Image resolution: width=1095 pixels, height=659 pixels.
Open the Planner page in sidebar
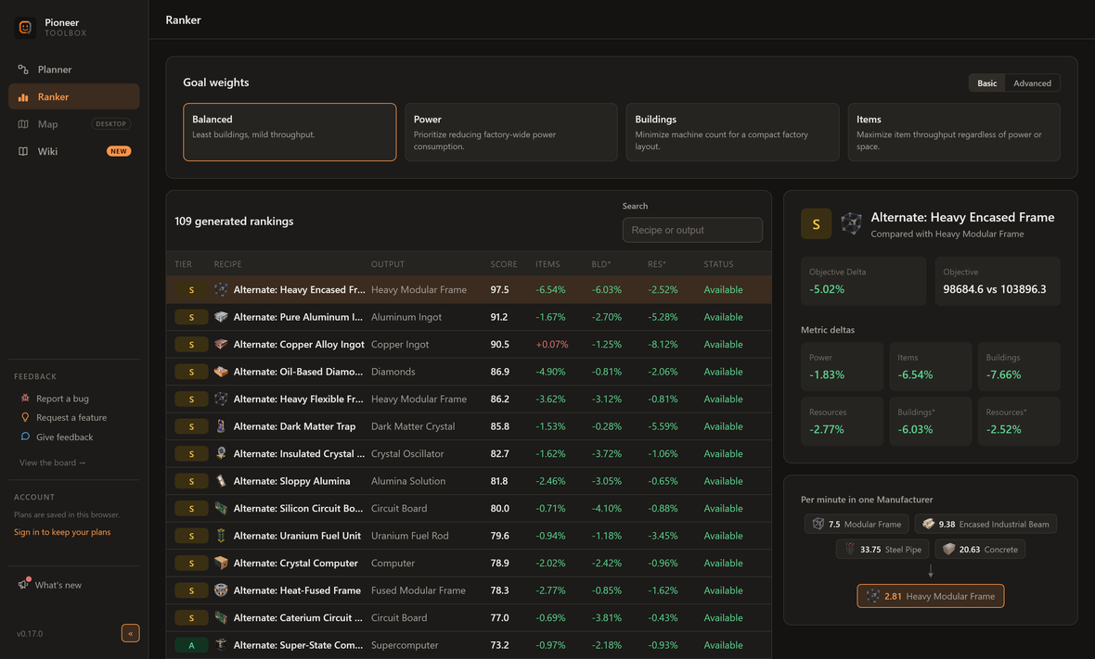click(x=74, y=69)
